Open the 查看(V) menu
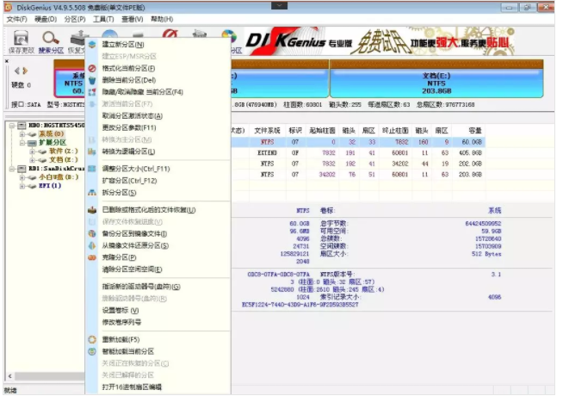 click(x=132, y=19)
